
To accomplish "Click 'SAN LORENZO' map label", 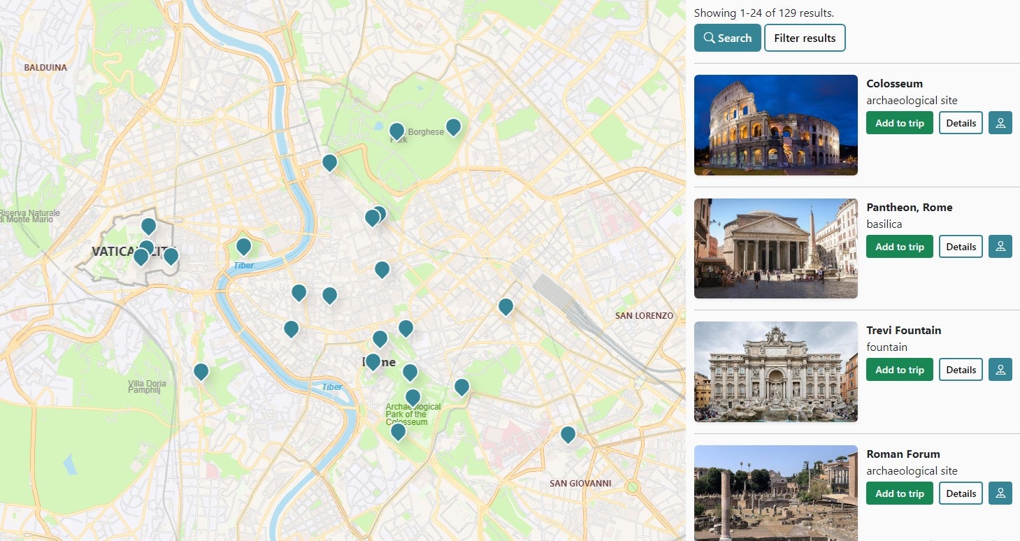I will [644, 316].
